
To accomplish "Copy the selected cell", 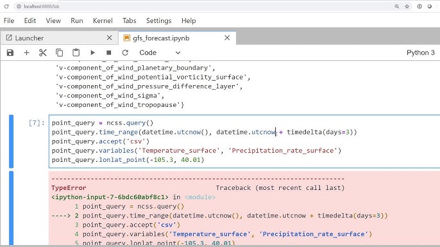I will 59,52.
